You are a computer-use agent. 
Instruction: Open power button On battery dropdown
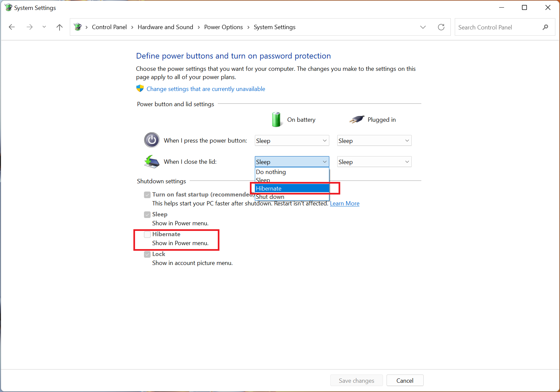(x=292, y=141)
